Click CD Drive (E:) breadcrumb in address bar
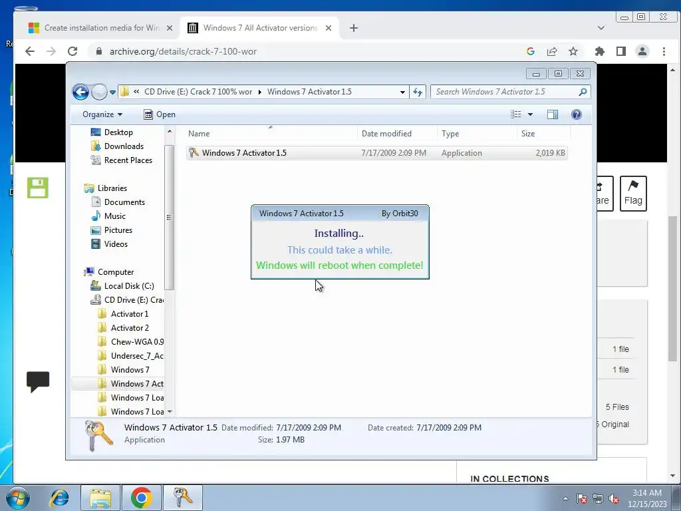The height and width of the screenshot is (511, 681). 198,92
